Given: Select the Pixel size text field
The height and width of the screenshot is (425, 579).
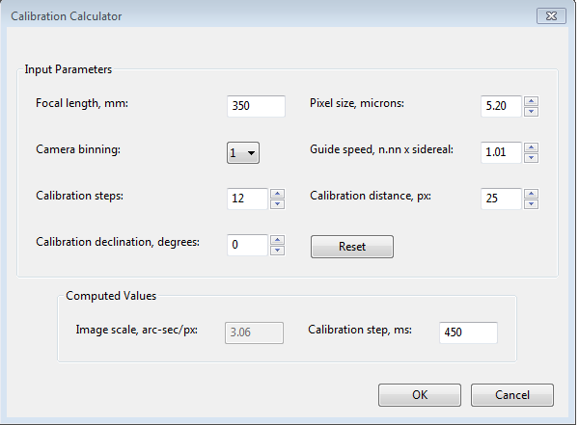Looking at the screenshot, I should [501, 106].
